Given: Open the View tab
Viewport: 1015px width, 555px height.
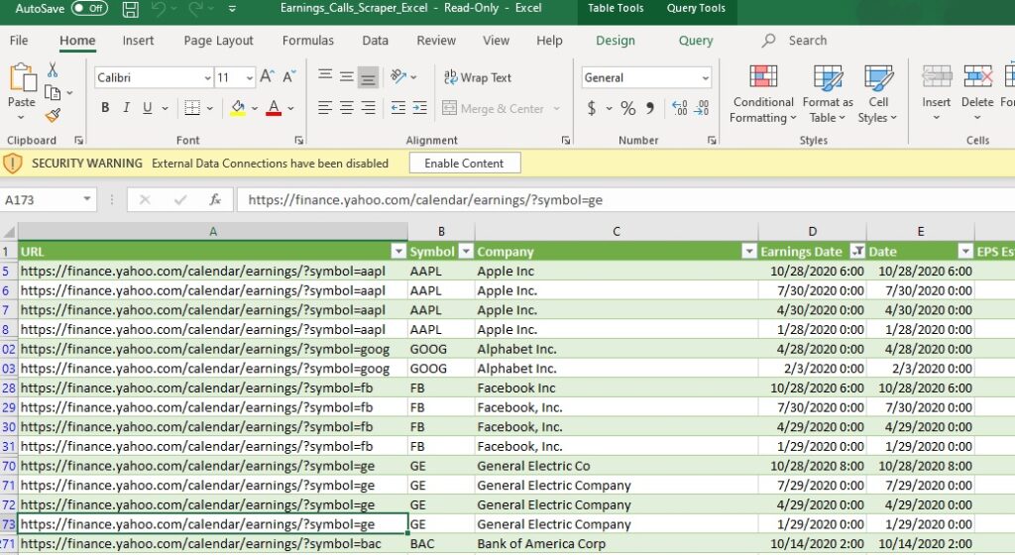Looking at the screenshot, I should (496, 40).
